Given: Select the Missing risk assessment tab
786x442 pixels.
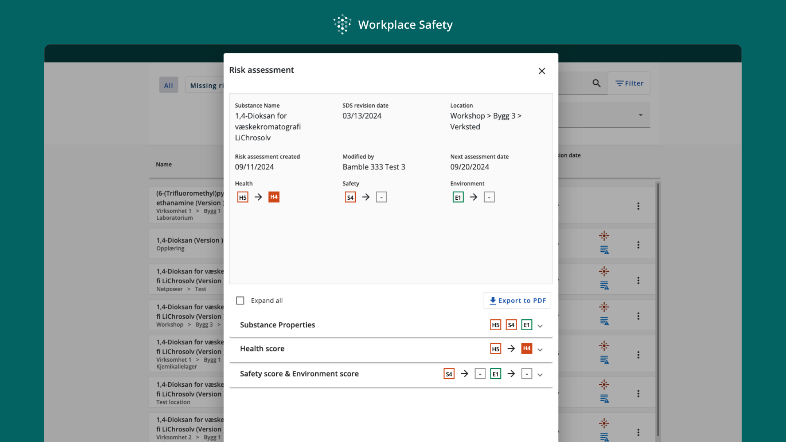Looking at the screenshot, I should pyautogui.click(x=206, y=86).
